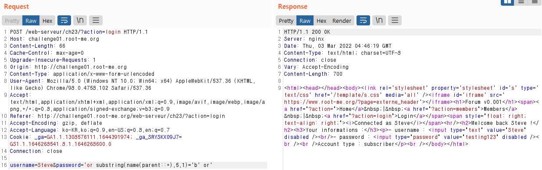
Task: Toggle show non-printable chars (\n) in Response panel
Action: tap(379, 20)
